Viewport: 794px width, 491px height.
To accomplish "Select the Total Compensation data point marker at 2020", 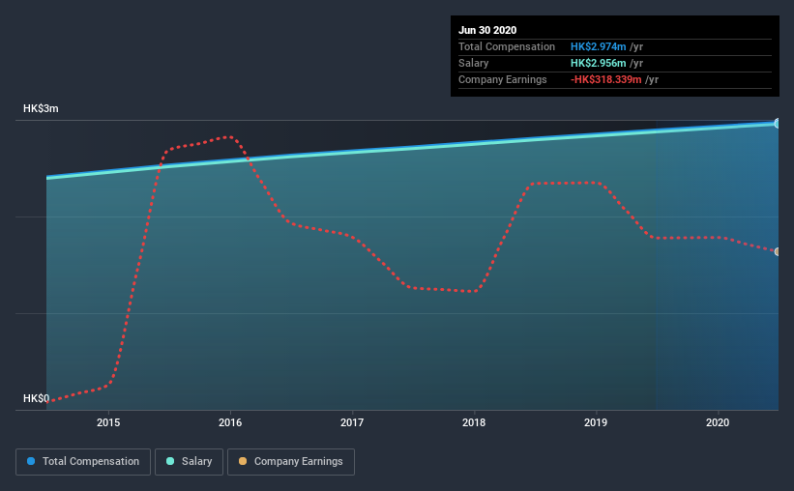I will tap(777, 124).
